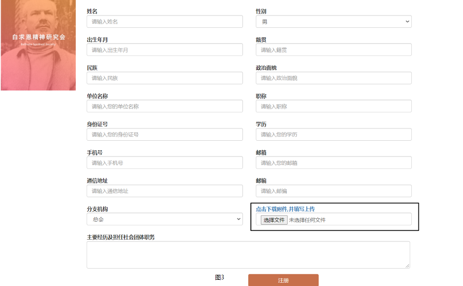Screen dimensions: 463x286
Task: Click the 学历 education input field
Action: tap(333, 134)
